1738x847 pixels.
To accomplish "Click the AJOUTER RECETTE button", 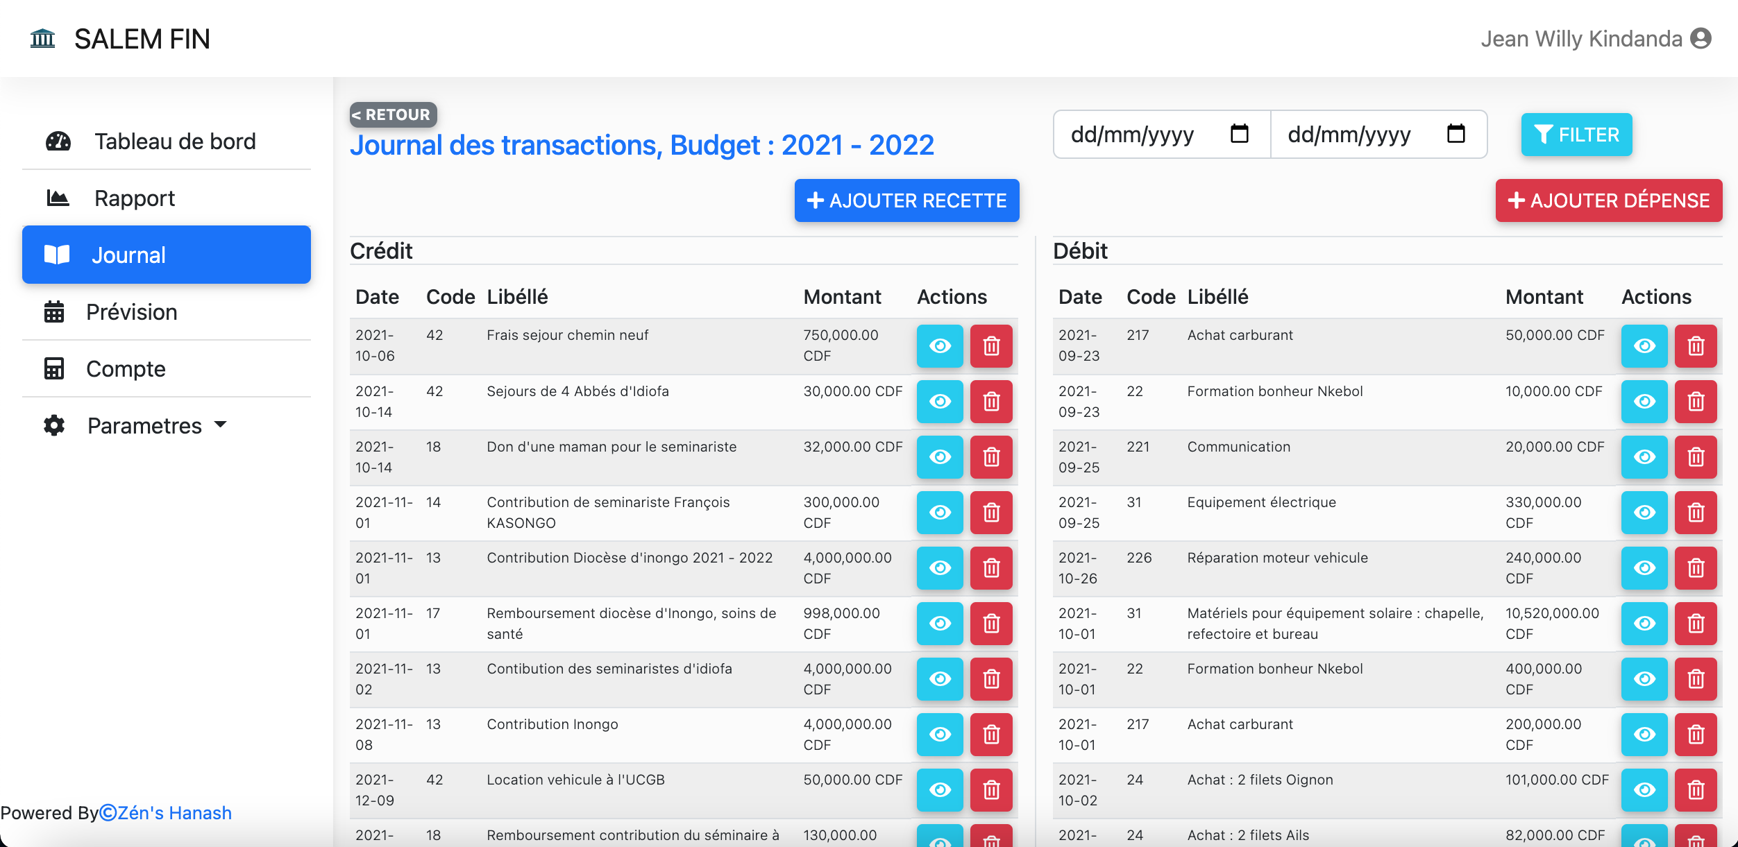I will 906,200.
